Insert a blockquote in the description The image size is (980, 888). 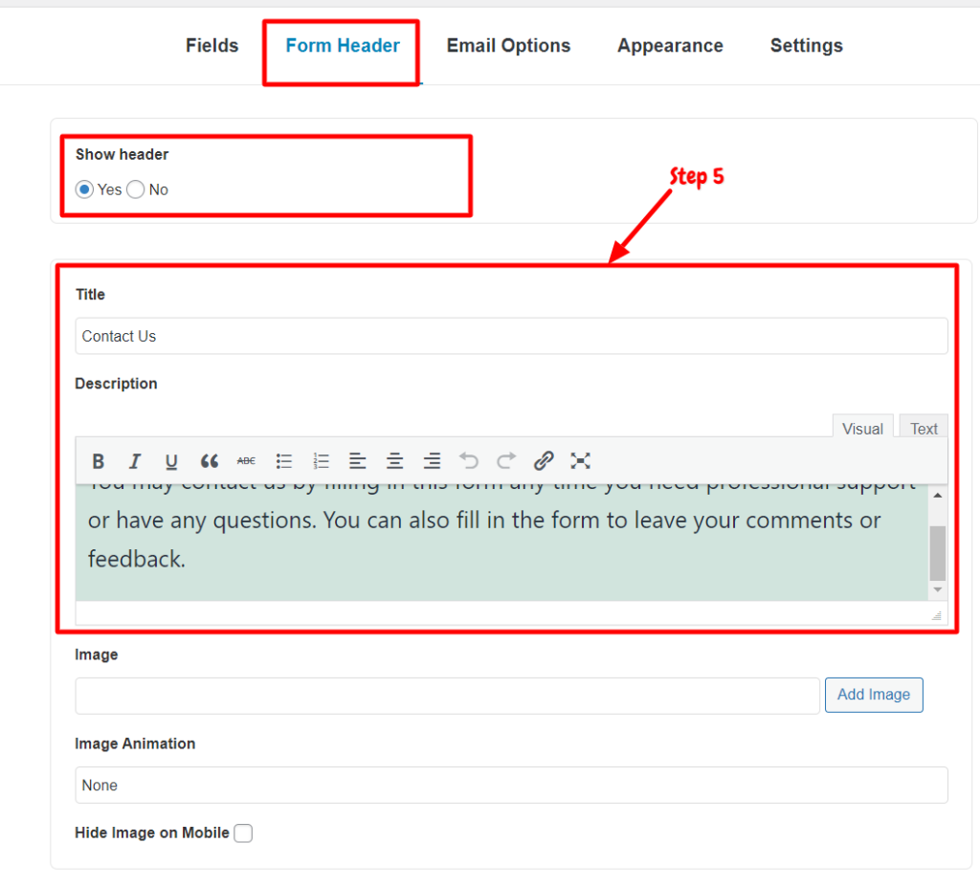[x=209, y=461]
